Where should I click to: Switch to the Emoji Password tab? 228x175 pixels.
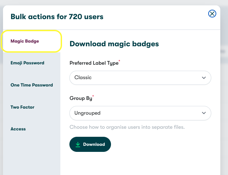pyautogui.click(x=27, y=63)
